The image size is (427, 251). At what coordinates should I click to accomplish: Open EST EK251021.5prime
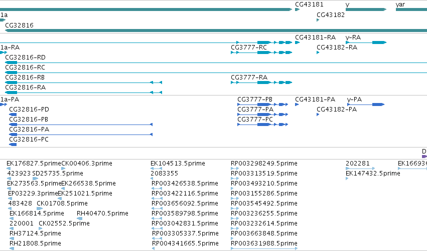click(x=85, y=193)
